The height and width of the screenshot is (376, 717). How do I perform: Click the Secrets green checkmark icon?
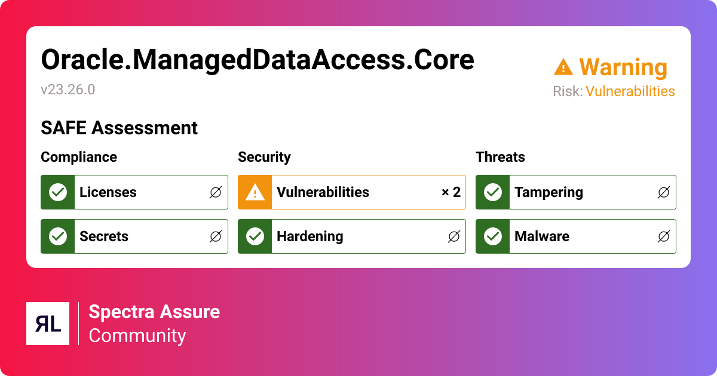pyautogui.click(x=58, y=236)
